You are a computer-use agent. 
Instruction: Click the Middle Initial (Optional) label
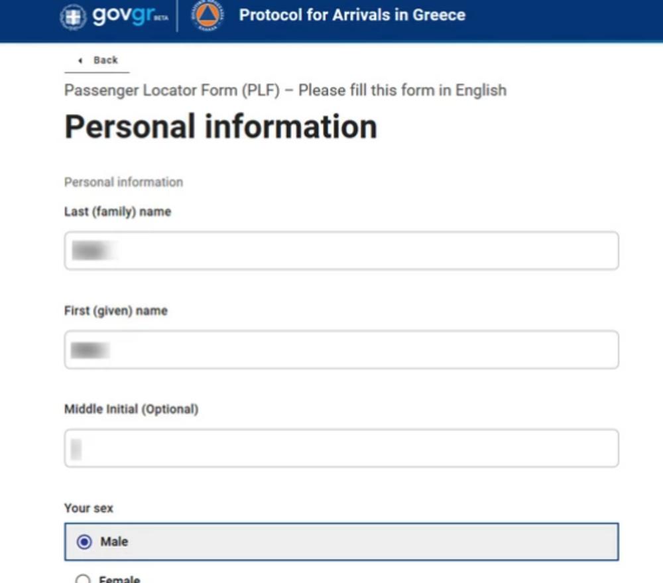[131, 409]
